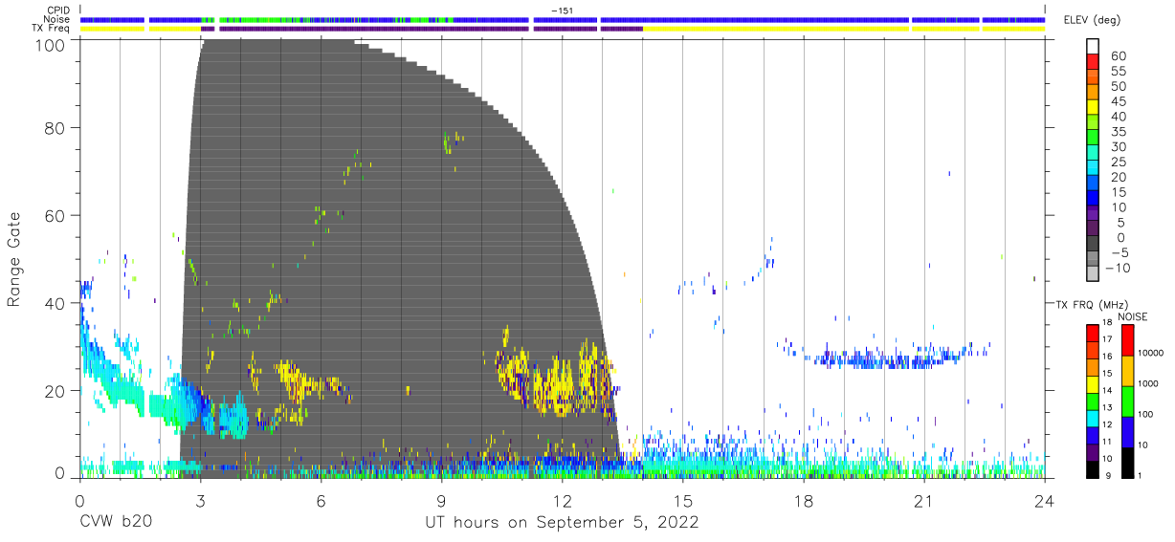Click range gate tick label 40
Image resolution: width=1175 pixels, height=542 pixels.
point(56,303)
